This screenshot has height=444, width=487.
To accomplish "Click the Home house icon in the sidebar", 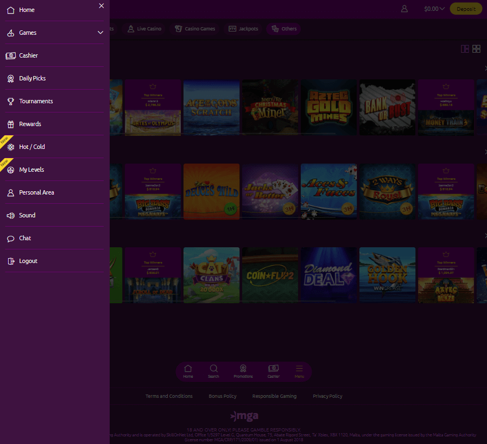I will click(10, 10).
